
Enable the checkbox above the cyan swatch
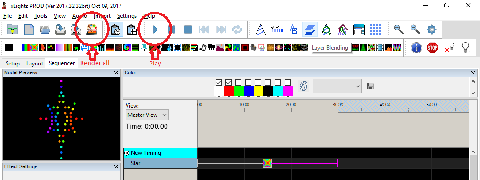pos(277,83)
